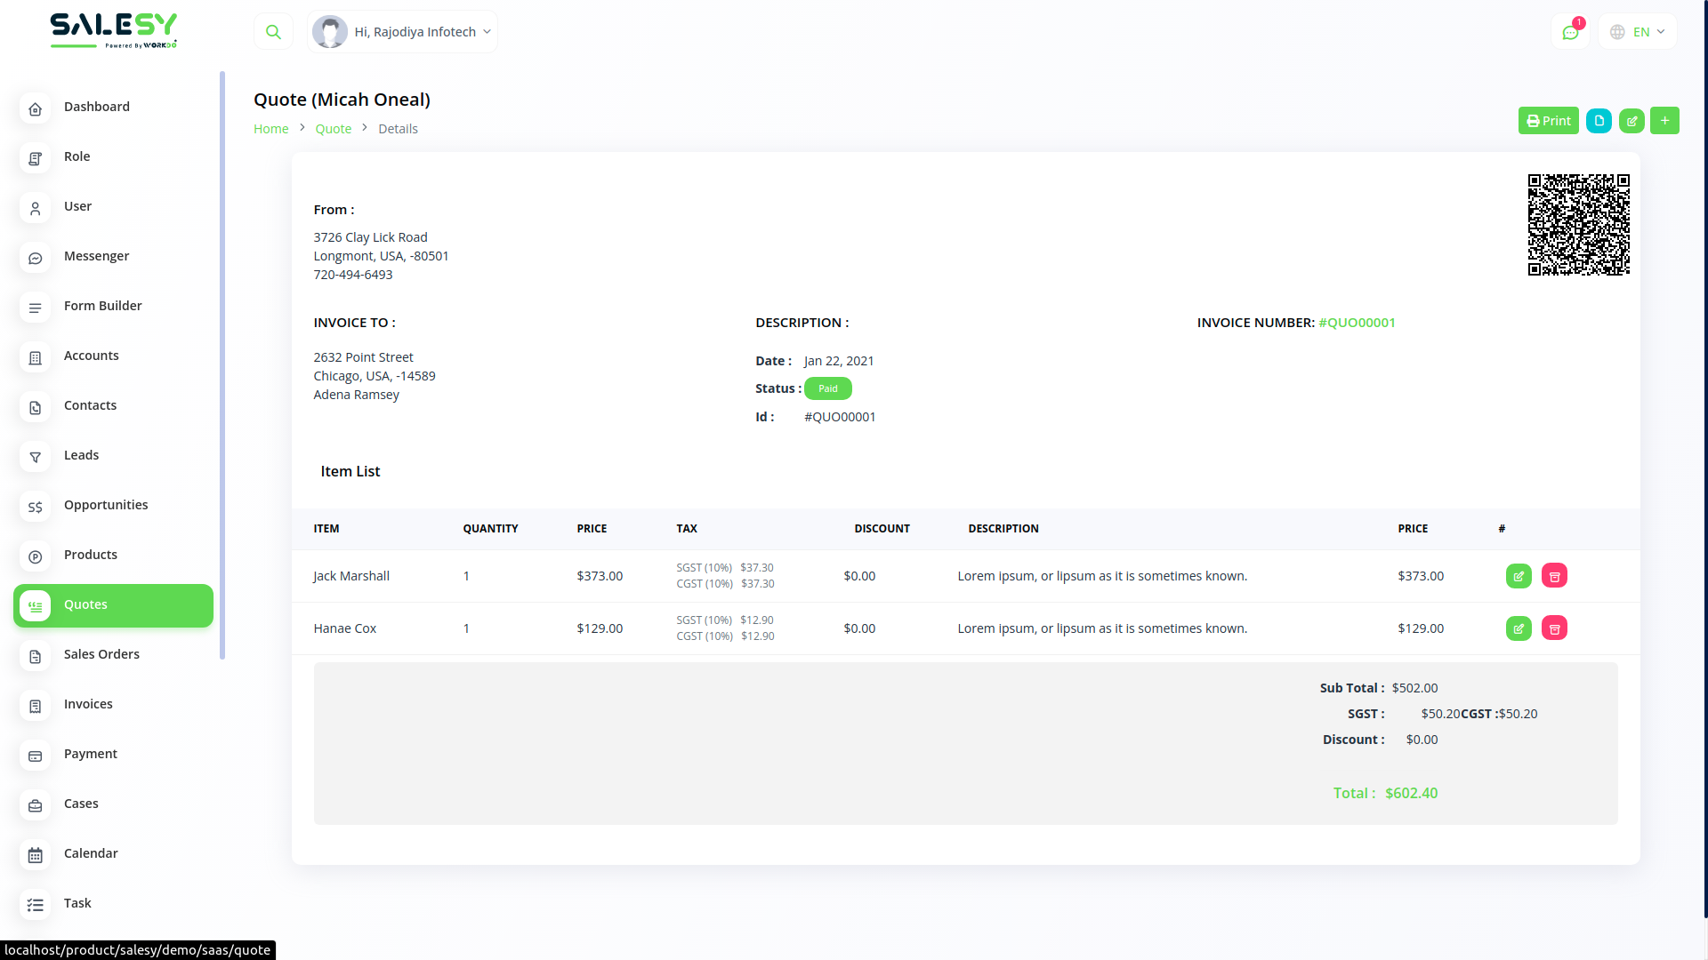Click the QR code image
Screen dimensions: 1708x960
click(x=1578, y=225)
